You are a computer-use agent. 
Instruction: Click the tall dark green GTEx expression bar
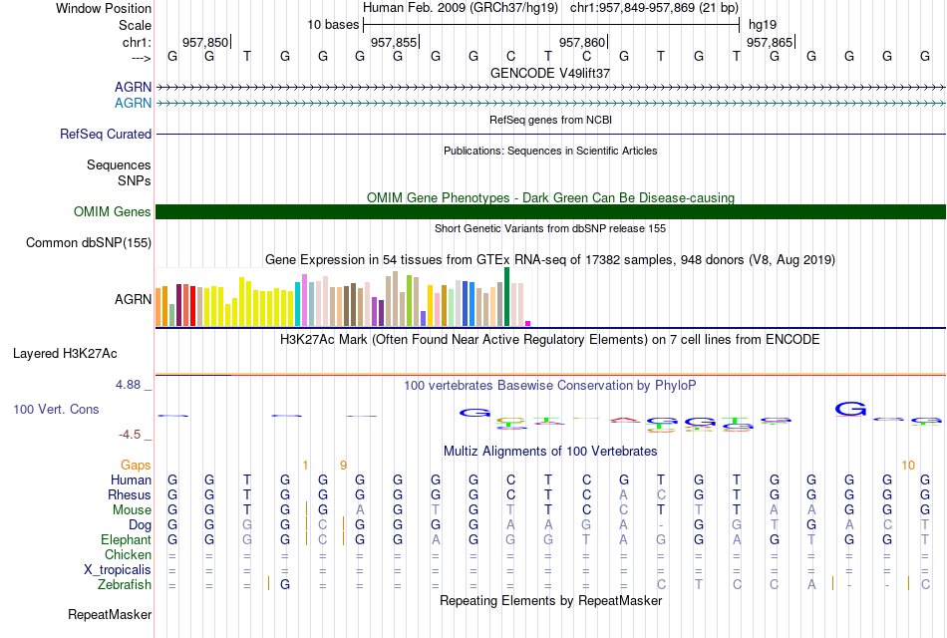506,297
